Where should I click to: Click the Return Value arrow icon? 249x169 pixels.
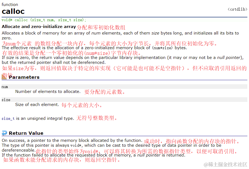pyautogui.click(x=4, y=133)
